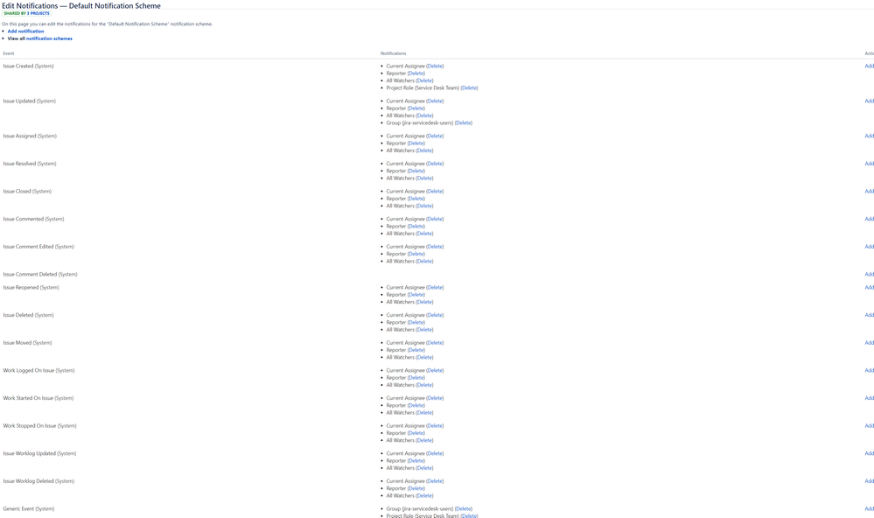
Task: Delete Current Assignee from Issue Moved
Action: (x=435, y=343)
